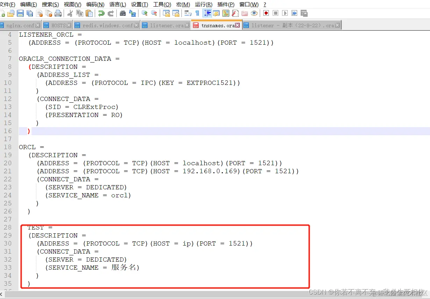Switch to the nginx.conf tab
Screen dimensions: 430x299
point(20,25)
